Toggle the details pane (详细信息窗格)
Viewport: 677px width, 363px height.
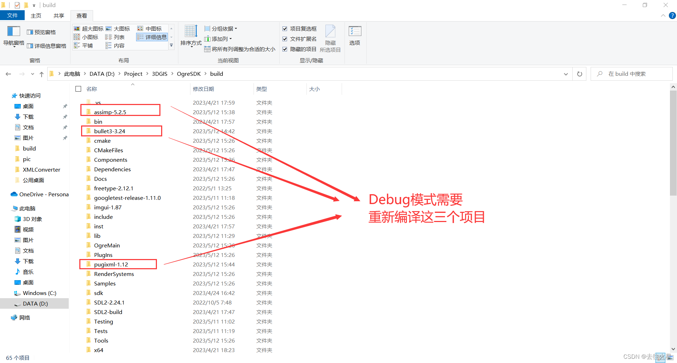coord(47,46)
